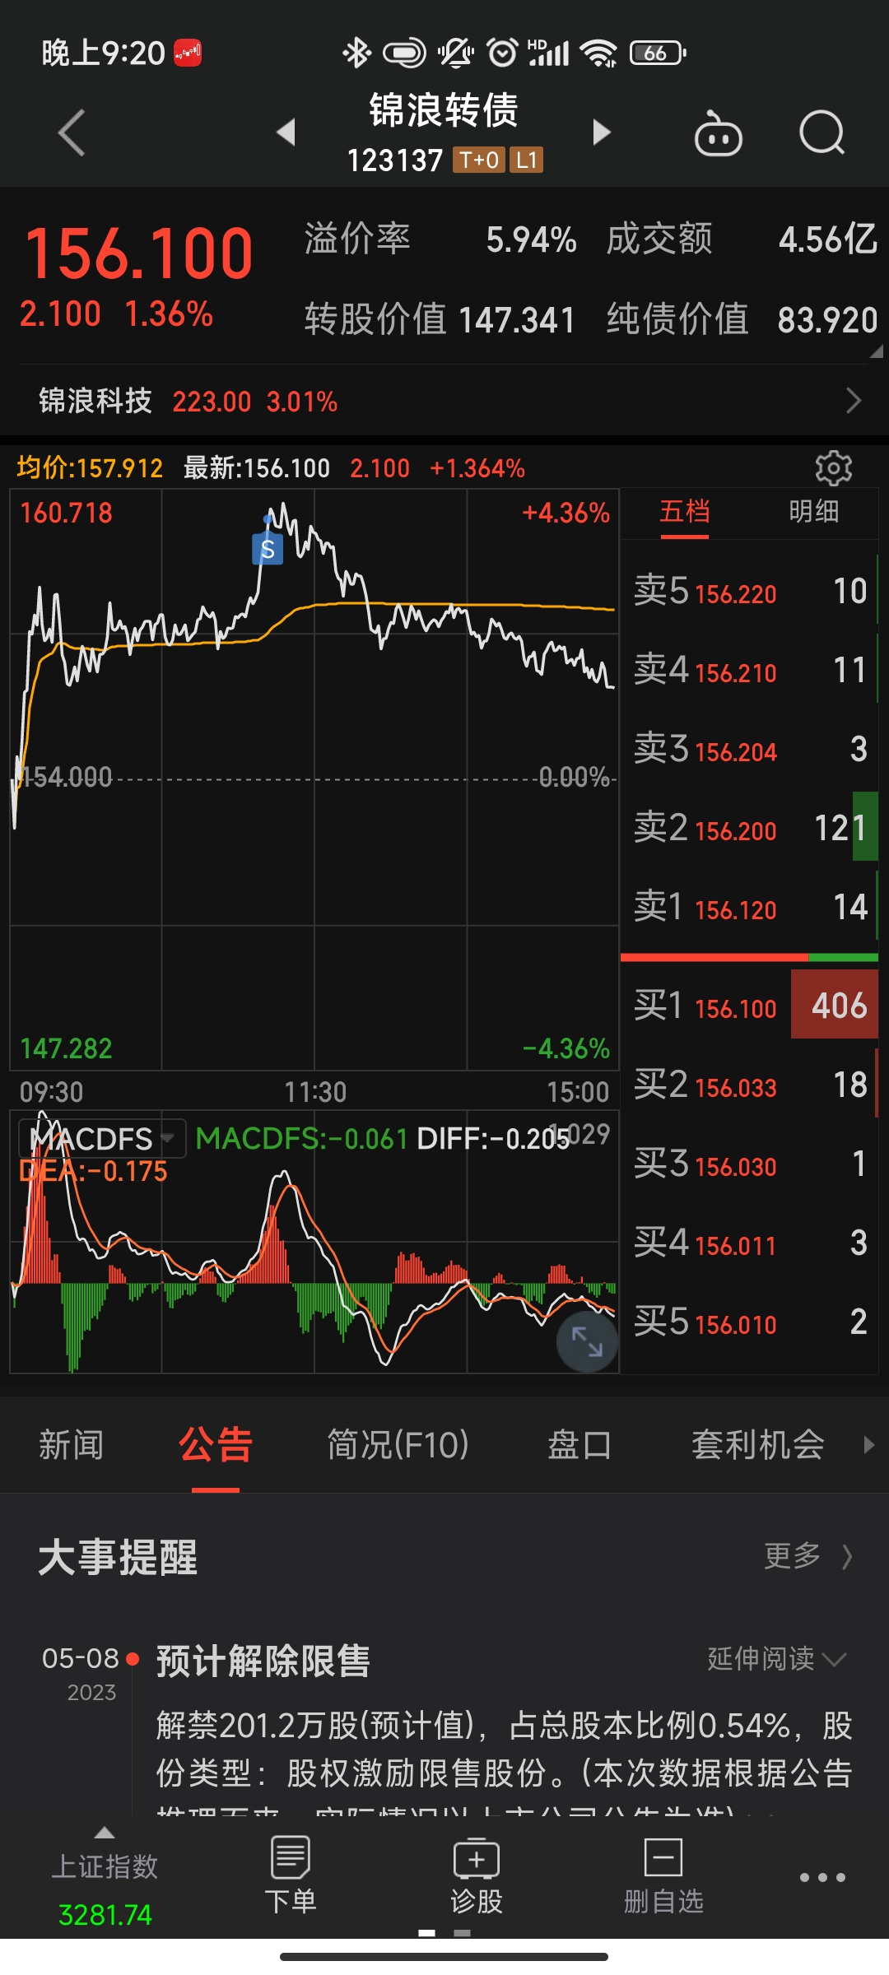Switch to the 简况(F10) tab

click(398, 1445)
